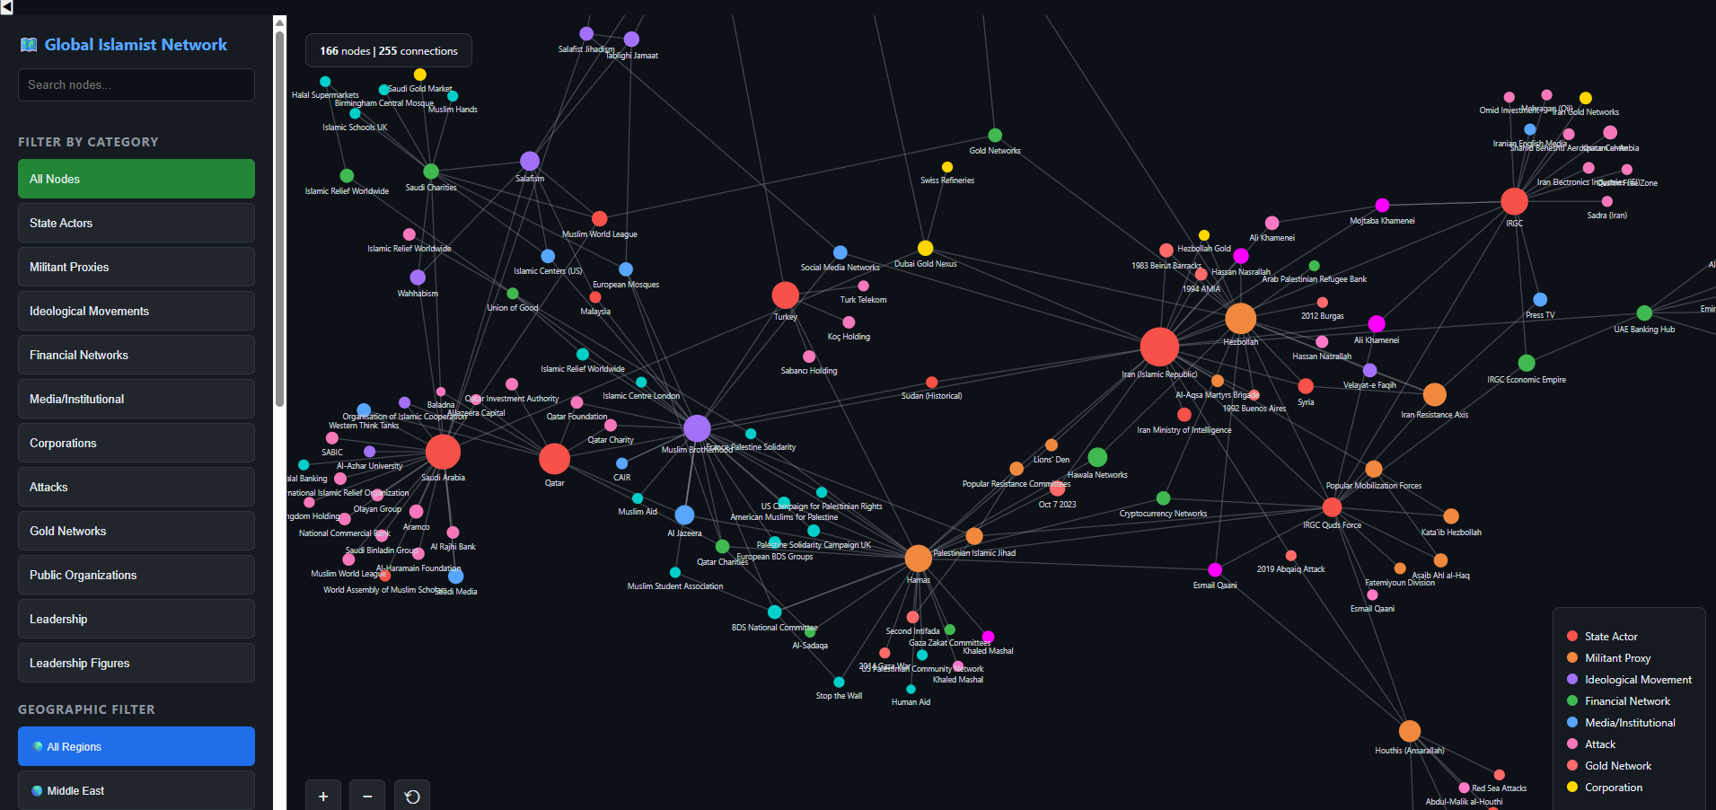The height and width of the screenshot is (810, 1716).
Task: Select the UAE Banking Hub node
Action: pyautogui.click(x=1644, y=313)
